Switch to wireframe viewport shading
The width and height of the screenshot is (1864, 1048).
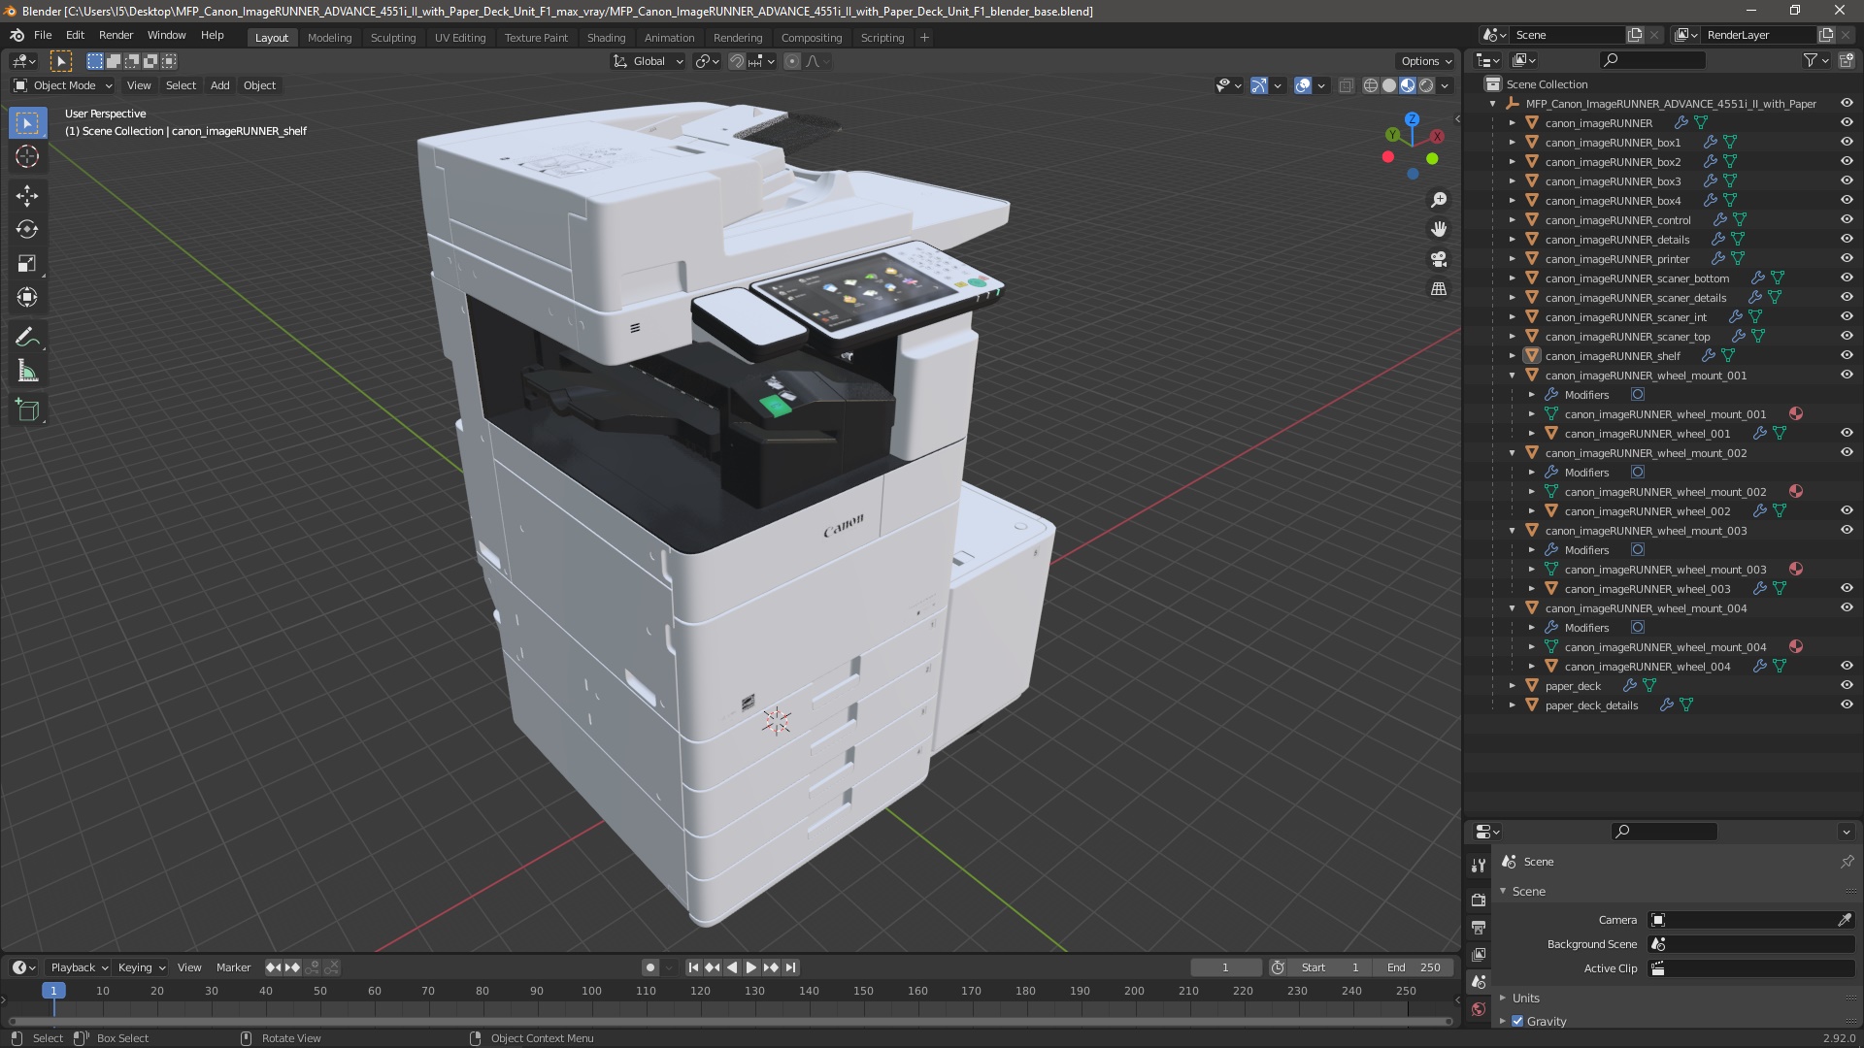point(1371,85)
